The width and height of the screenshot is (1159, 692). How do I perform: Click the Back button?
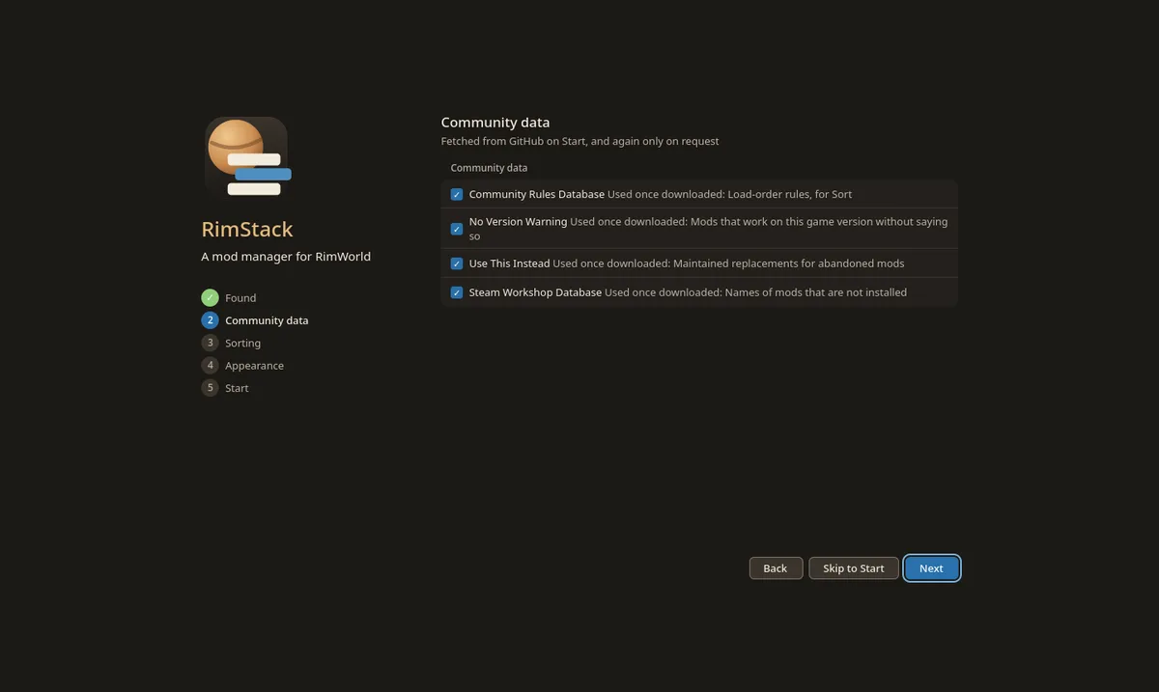click(x=776, y=568)
